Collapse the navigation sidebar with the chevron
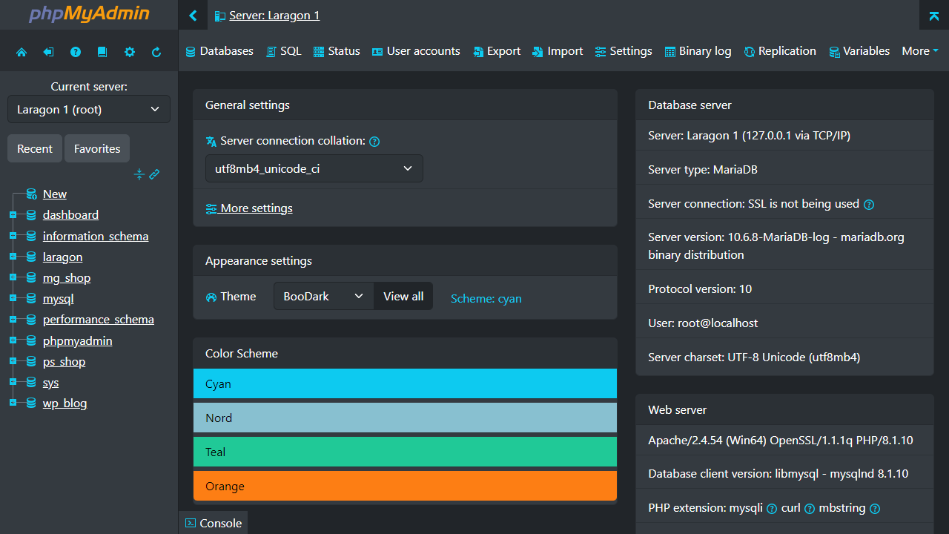949x534 pixels. coord(193,15)
